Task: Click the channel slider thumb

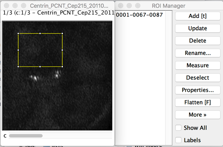Action: pos(26,136)
